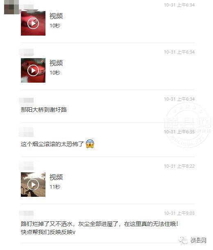Click the WeChat logo beside 横县网
This screenshot has width=213, height=250.
point(183,240)
